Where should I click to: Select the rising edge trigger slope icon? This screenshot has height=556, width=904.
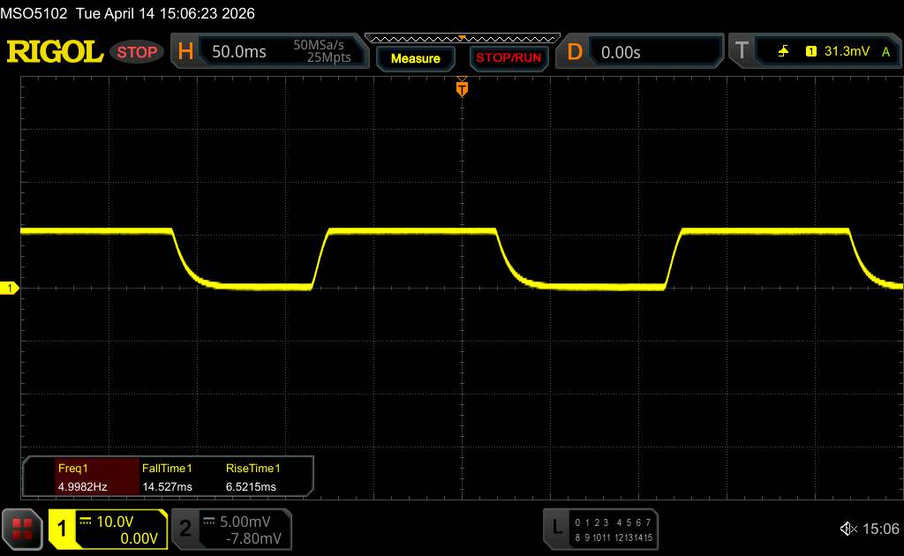783,52
